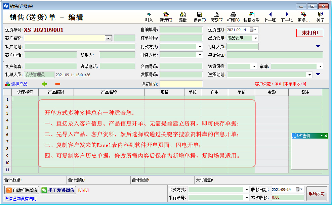Add a product row with green plus
Viewport: 332px width, 205px height.
[44, 84]
